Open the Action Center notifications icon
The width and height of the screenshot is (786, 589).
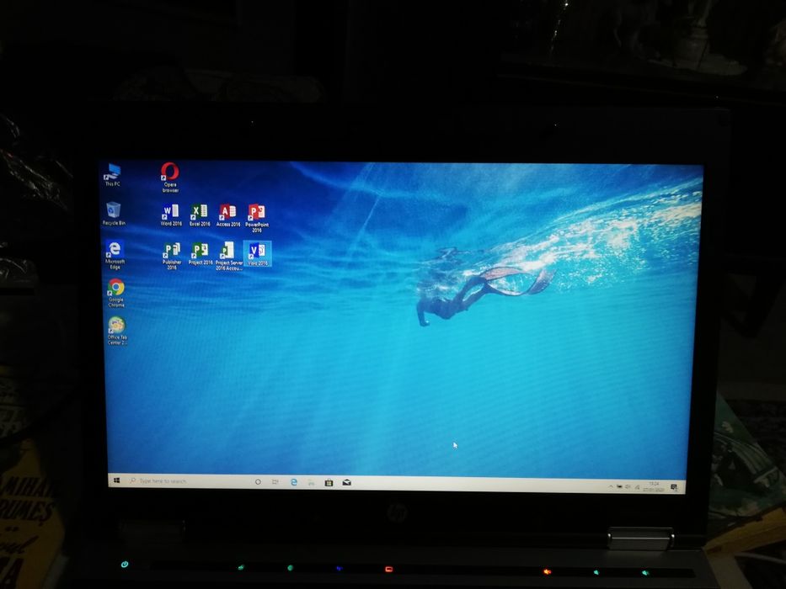click(674, 487)
